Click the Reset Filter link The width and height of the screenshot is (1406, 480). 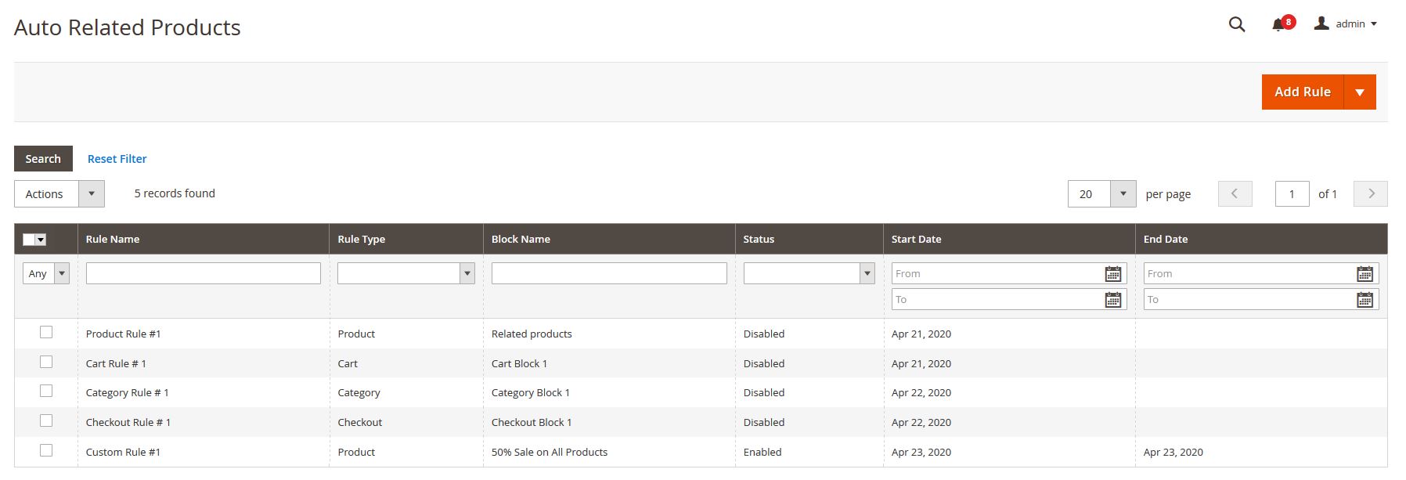point(117,159)
